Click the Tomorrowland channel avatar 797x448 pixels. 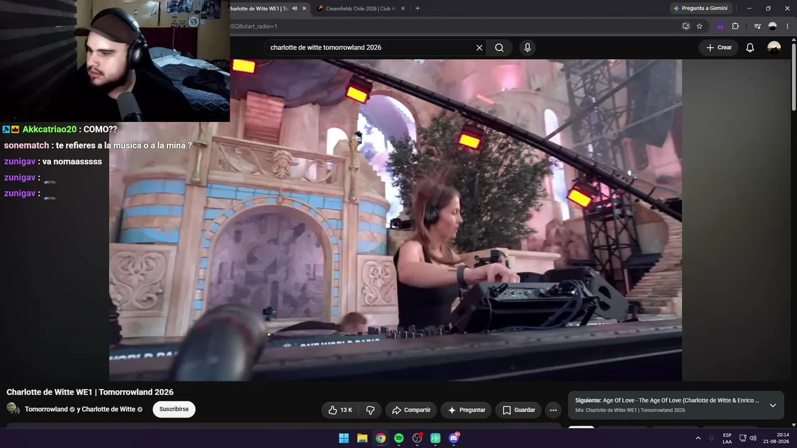13,409
